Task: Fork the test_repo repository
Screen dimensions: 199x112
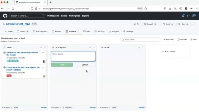Action: coord(168,24)
